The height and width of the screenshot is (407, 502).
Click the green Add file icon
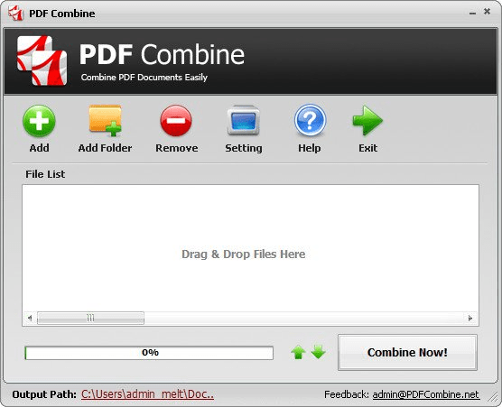39,121
